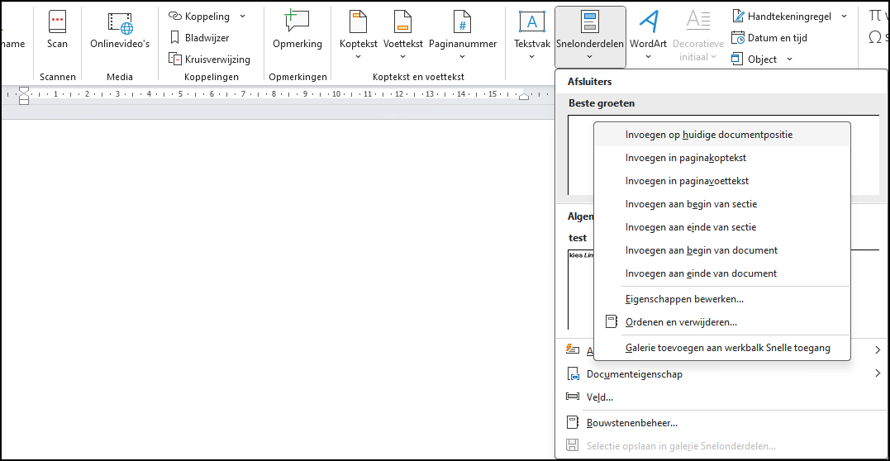Add a Bladwijzer bookmark

(199, 37)
